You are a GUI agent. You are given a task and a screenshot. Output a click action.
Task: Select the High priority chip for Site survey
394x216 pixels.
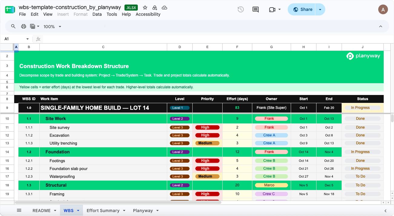pos(207,127)
